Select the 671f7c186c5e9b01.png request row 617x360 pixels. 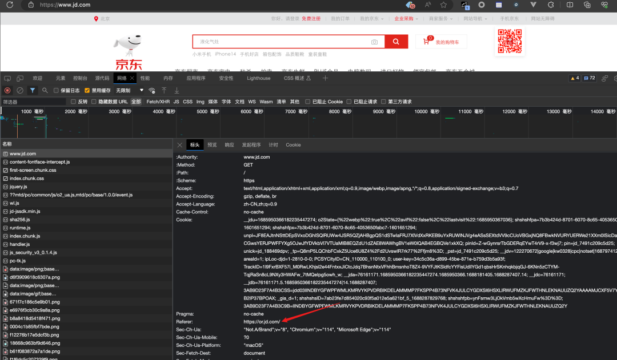[86, 302]
